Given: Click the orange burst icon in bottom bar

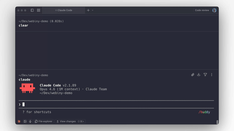Looking at the screenshot, I should click(x=19, y=121).
